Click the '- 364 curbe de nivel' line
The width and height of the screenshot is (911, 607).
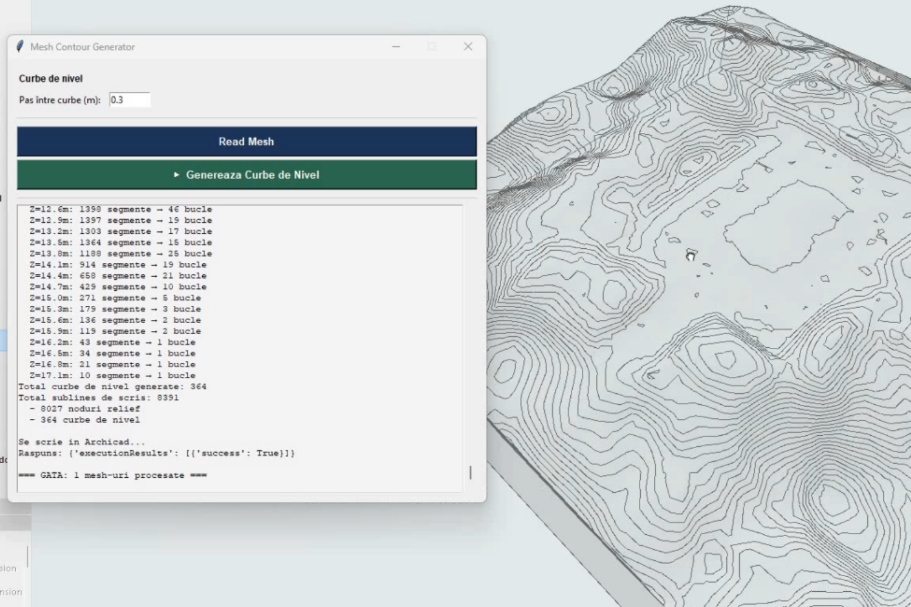click(84, 420)
